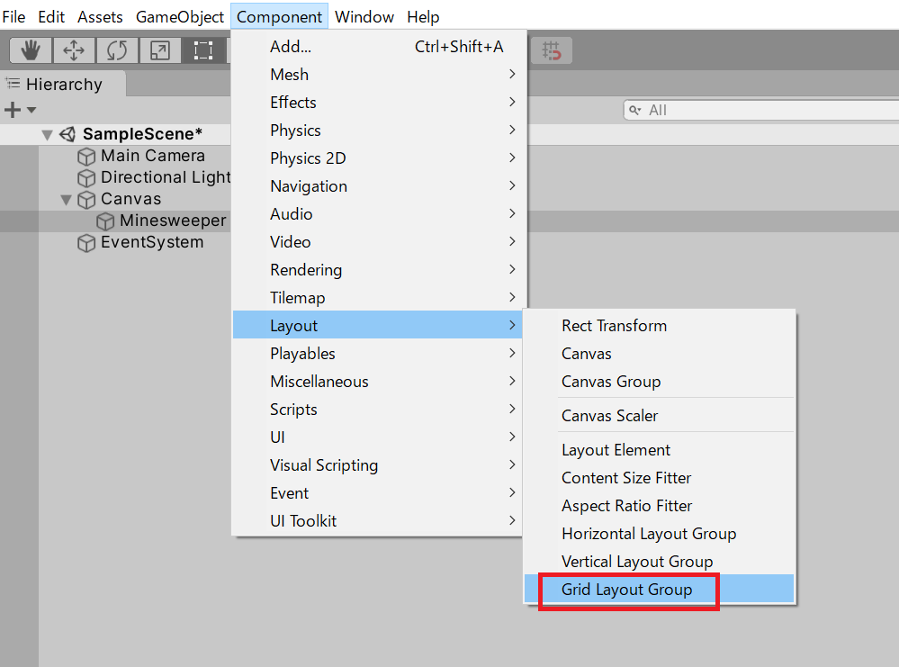Click Add... component menu entry
The image size is (899, 667).
point(291,47)
